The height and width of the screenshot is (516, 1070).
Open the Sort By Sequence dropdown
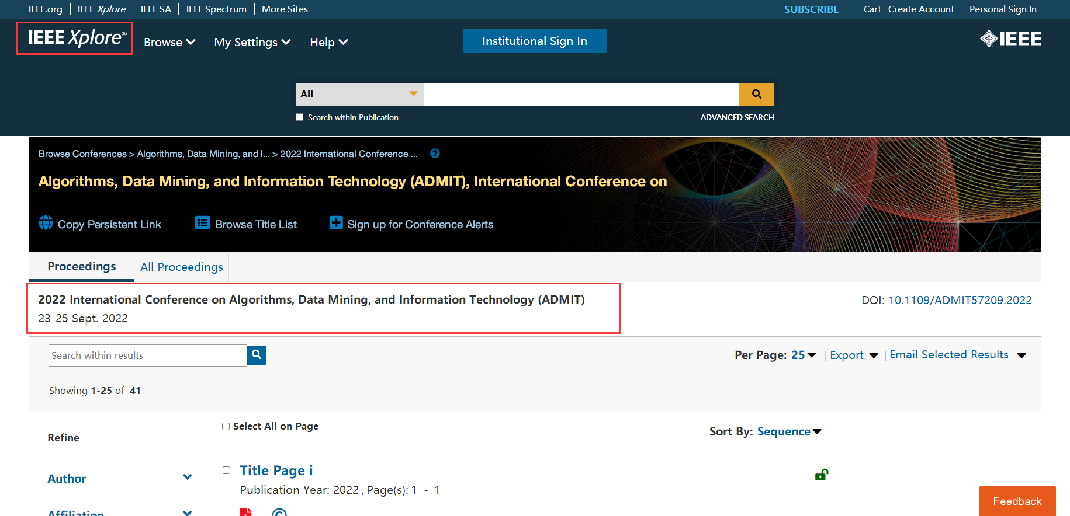789,431
